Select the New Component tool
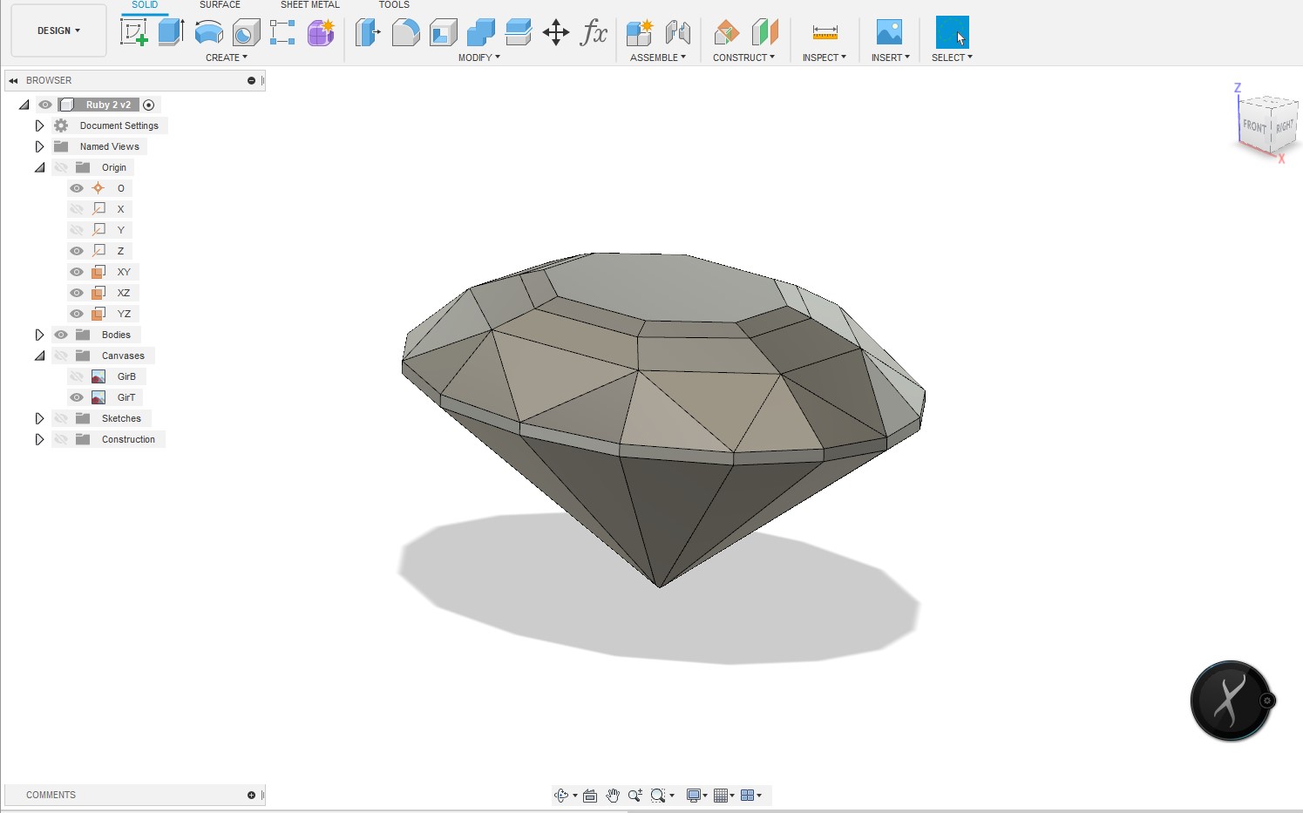 tap(640, 32)
